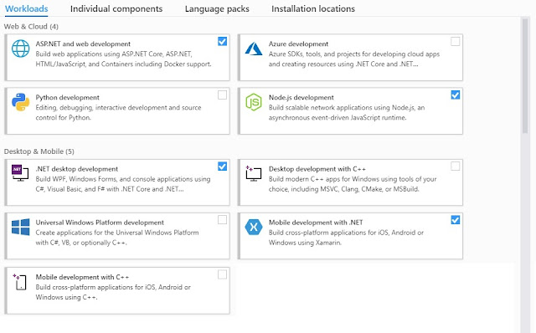Click '.NET desktop development' title text
This screenshot has height=333, width=536.
[77, 169]
